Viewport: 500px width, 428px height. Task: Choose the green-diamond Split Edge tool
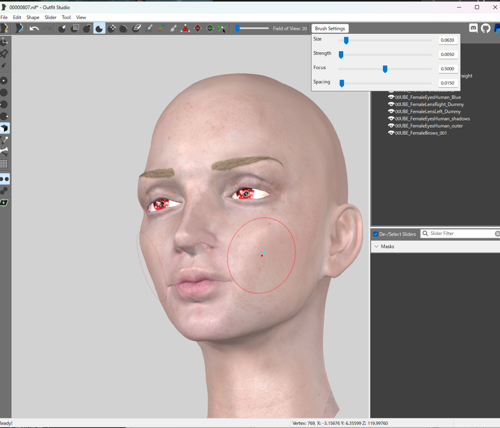(x=210, y=28)
